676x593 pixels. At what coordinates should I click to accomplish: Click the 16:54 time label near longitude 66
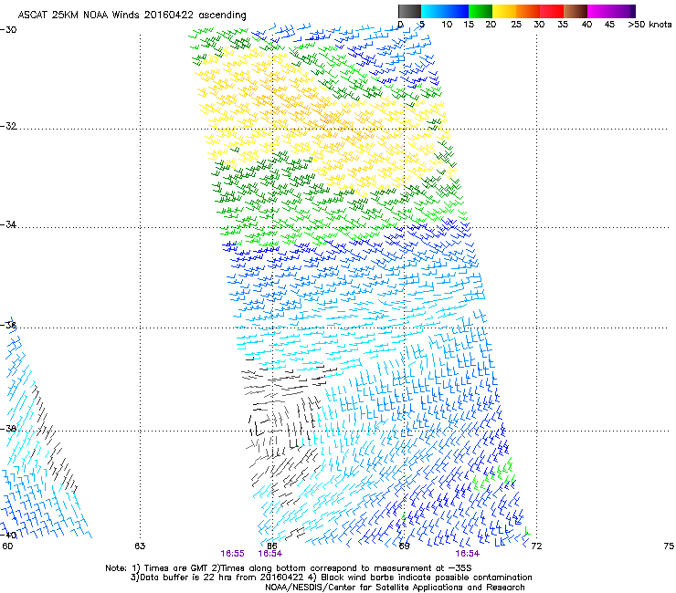click(269, 554)
